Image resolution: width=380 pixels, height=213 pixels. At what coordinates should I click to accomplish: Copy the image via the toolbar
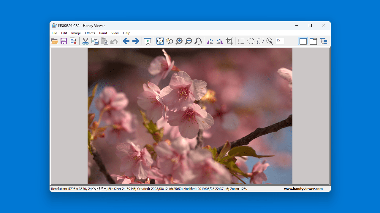(x=95, y=41)
